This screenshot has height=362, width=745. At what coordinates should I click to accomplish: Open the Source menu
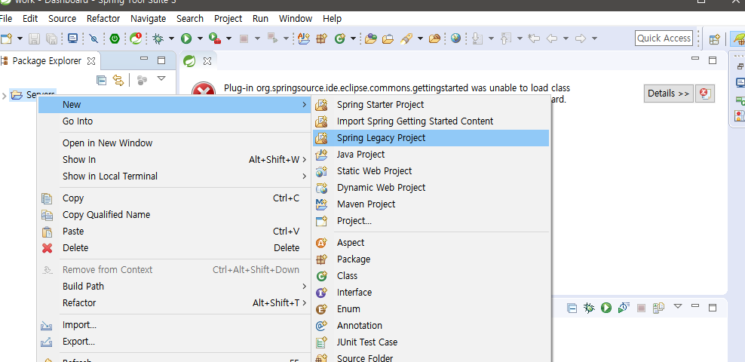tap(63, 19)
